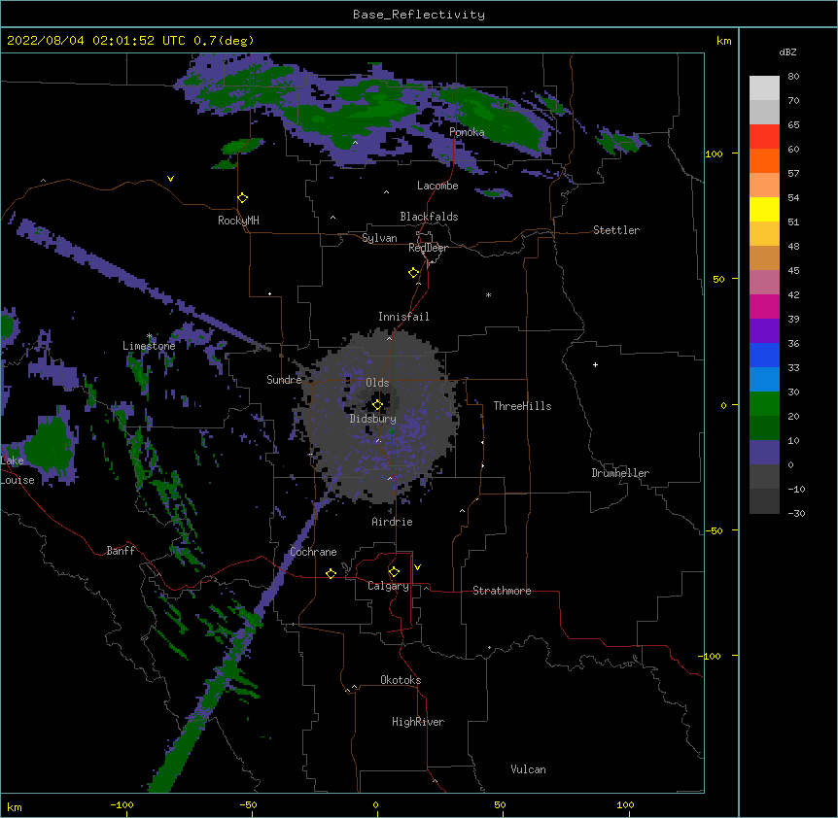Click the Banff map label
The width and height of the screenshot is (838, 818).
(121, 551)
